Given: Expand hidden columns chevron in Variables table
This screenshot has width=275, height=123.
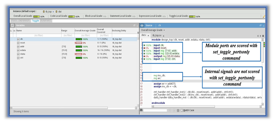Looking at the screenshot, I should point(138,33).
